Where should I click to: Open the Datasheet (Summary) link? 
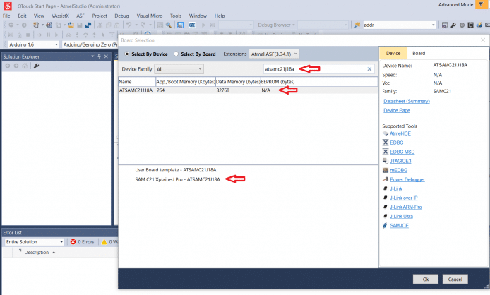(x=407, y=101)
